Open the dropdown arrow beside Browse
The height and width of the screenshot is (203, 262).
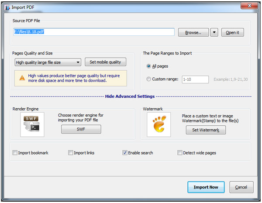214,32
